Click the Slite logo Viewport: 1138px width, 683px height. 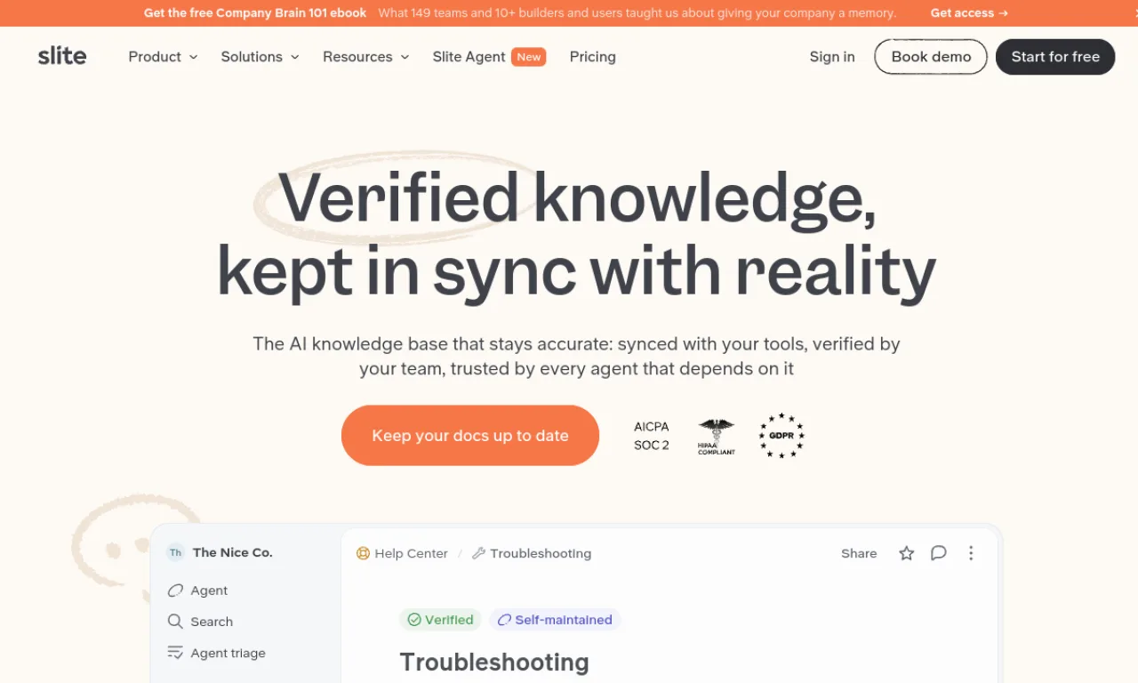(x=62, y=56)
